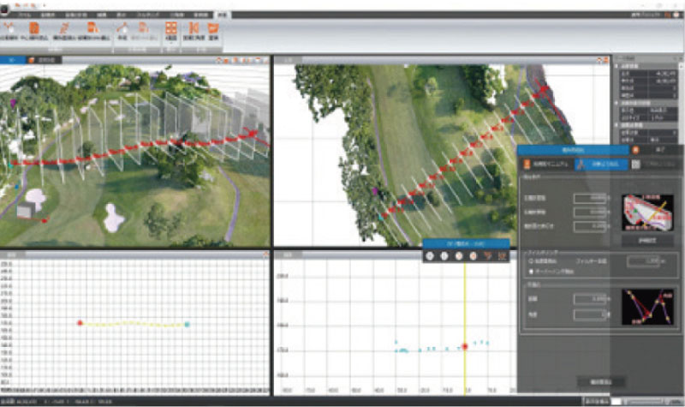Click the first small icon in the plan view header

pyautogui.click(x=599, y=60)
